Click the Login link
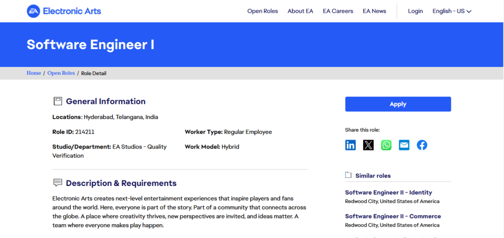 [415, 11]
